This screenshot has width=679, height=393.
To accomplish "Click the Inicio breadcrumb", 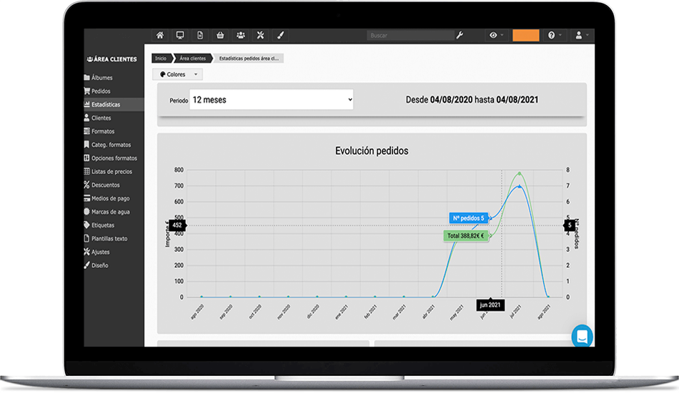I will 161,58.
